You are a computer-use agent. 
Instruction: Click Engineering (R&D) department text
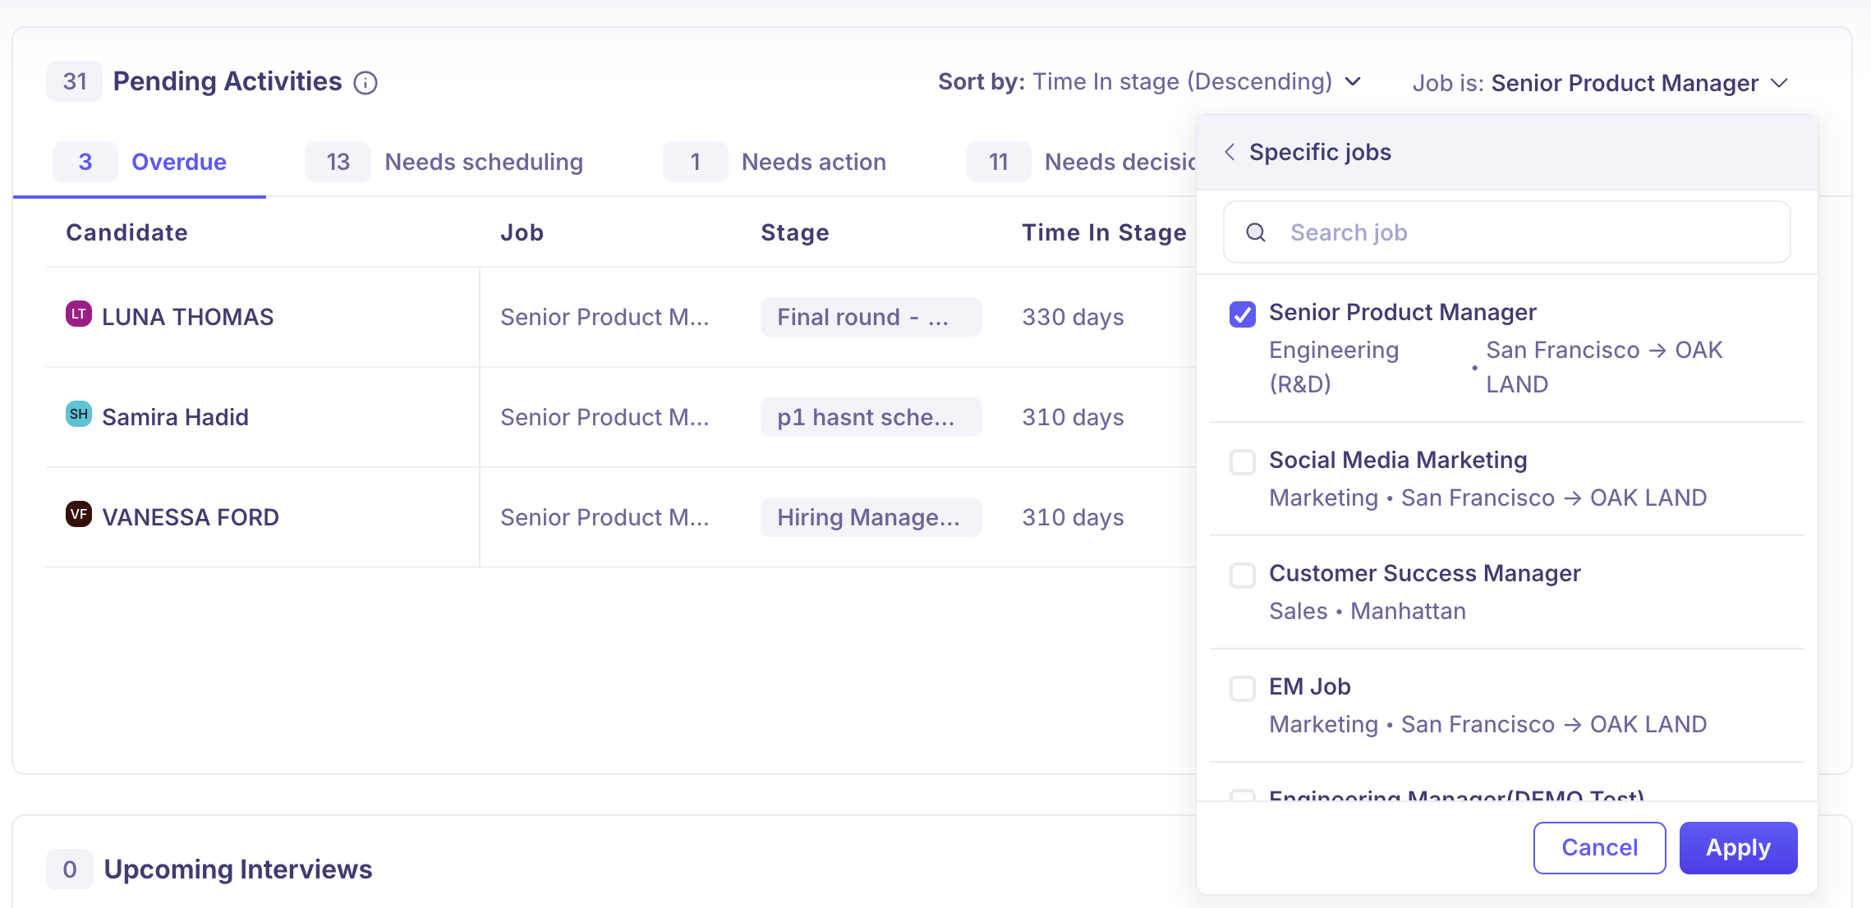[1334, 367]
